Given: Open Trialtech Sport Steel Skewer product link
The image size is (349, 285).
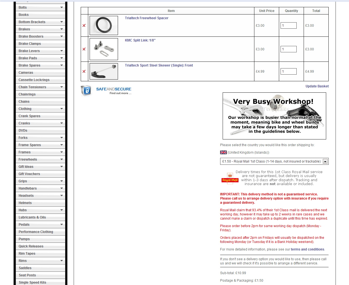Looking at the screenshot, I should point(159,65).
